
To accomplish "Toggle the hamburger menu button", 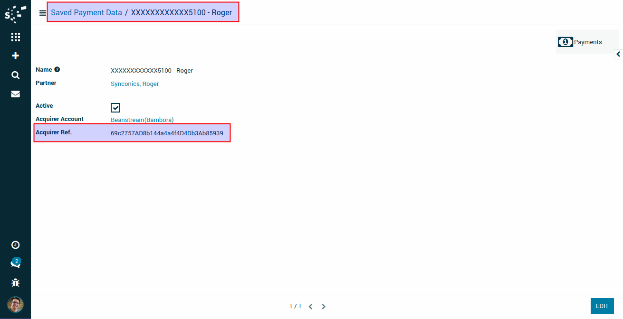I will coord(42,13).
